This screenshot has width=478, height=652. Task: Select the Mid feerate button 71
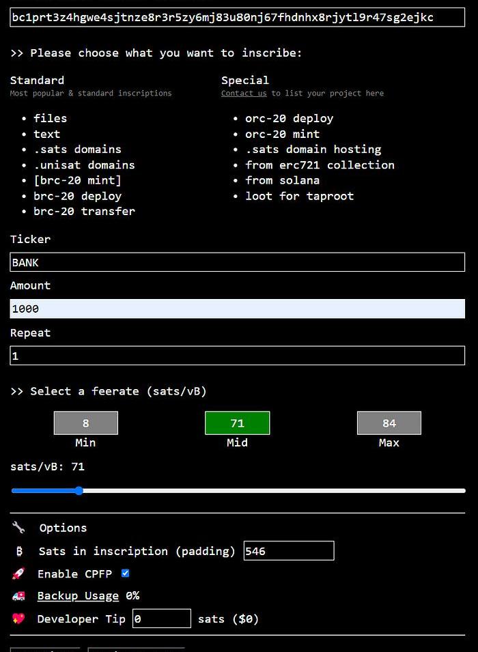click(237, 423)
